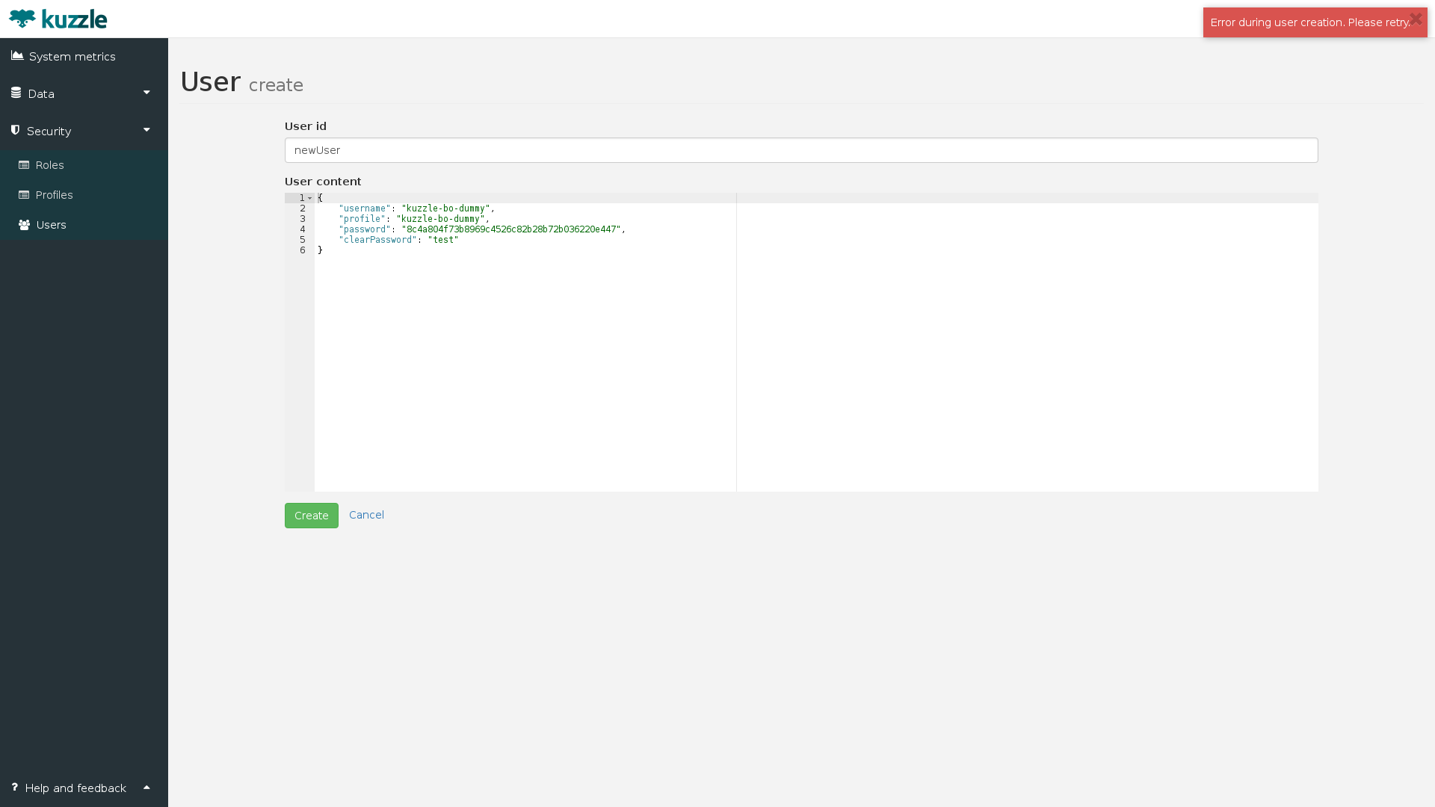Click the User content label
Image resolution: width=1435 pixels, height=807 pixels.
click(x=323, y=182)
